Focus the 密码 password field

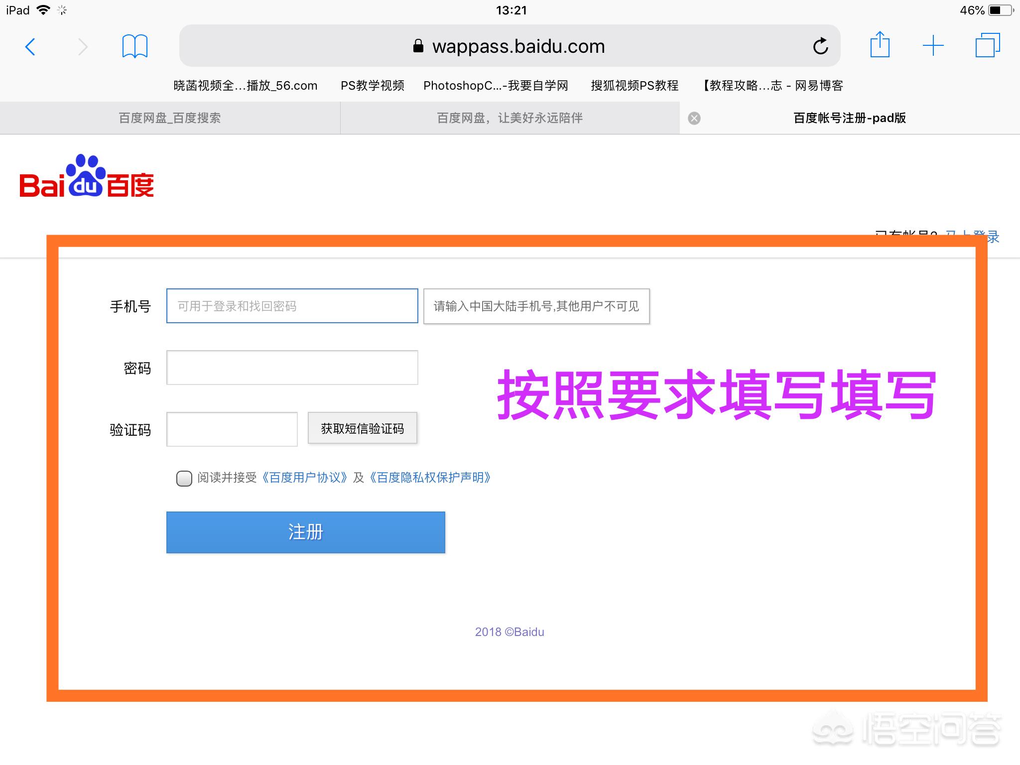(292, 368)
